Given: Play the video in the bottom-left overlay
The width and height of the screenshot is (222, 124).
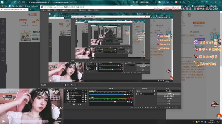Looking at the screenshot, I should tap(4, 121).
